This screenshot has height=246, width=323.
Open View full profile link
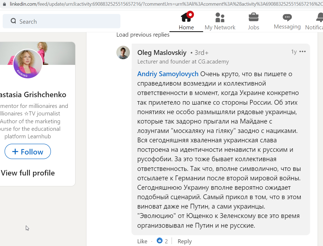(x=28, y=173)
